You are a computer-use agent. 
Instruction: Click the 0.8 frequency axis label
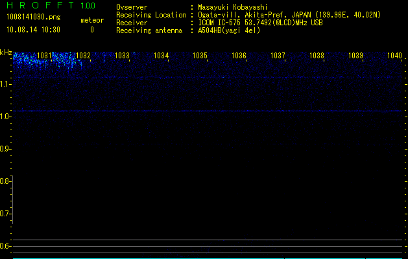click(5, 181)
